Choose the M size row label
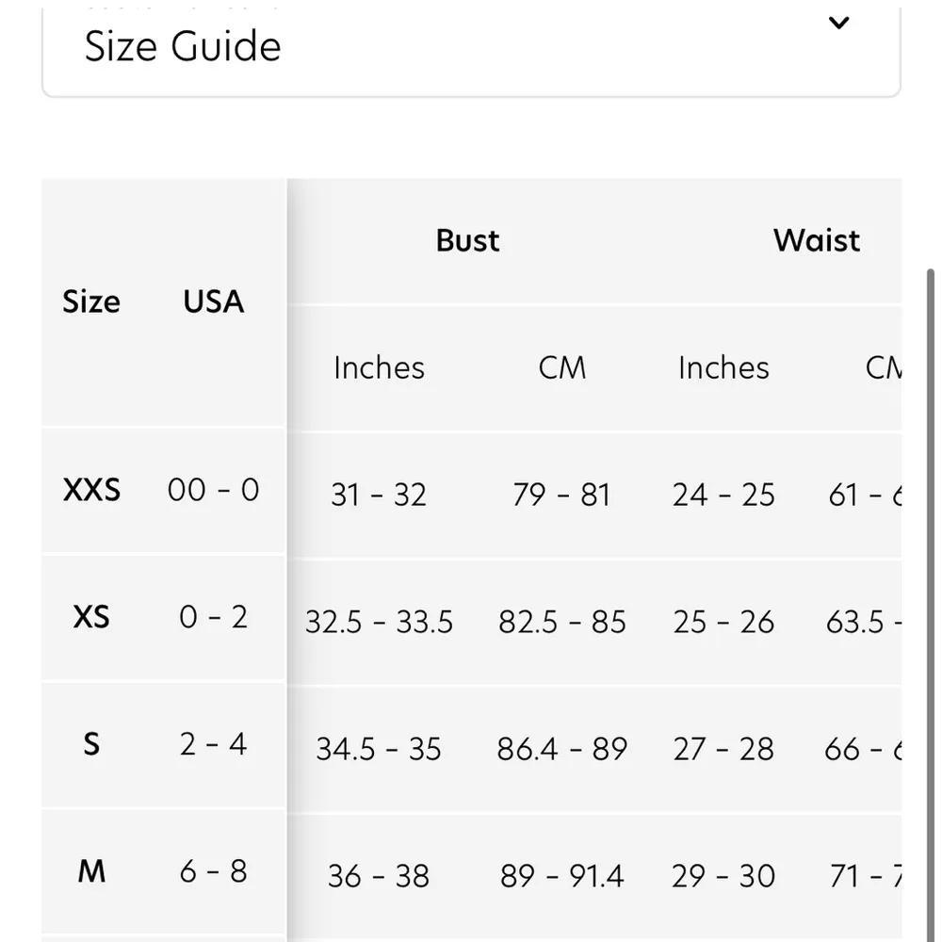The image size is (942, 942). (x=91, y=871)
